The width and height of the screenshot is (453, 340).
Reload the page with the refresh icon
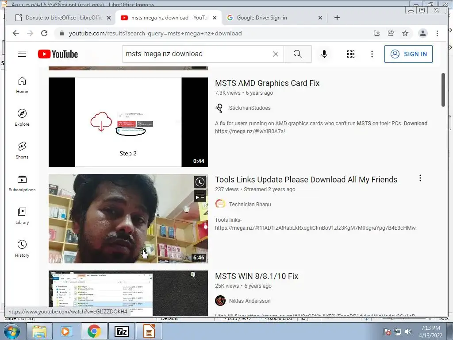click(x=44, y=33)
